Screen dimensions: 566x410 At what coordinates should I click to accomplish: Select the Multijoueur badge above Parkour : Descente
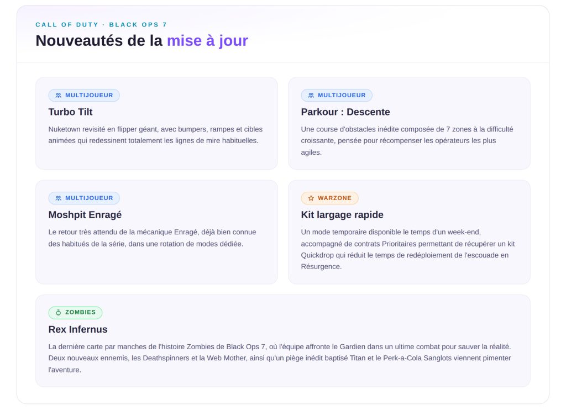(x=337, y=95)
